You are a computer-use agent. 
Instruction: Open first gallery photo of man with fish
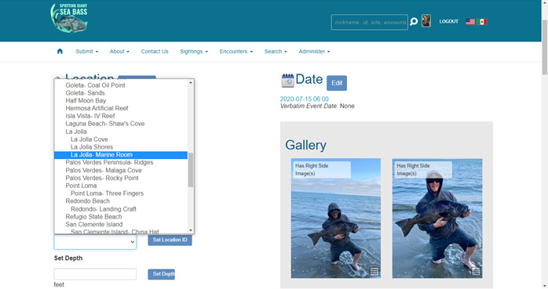pos(336,219)
